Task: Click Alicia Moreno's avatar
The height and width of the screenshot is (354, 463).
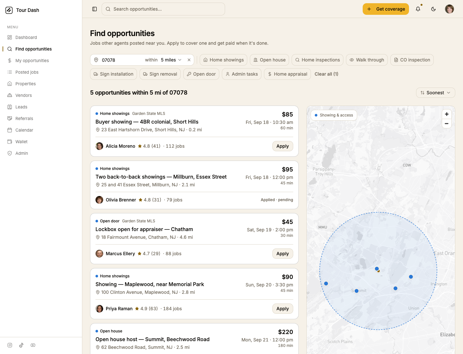Action: coord(99,146)
